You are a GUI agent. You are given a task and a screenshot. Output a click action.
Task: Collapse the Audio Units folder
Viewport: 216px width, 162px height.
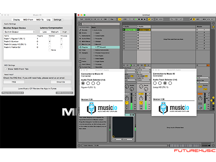[x=93, y=30]
